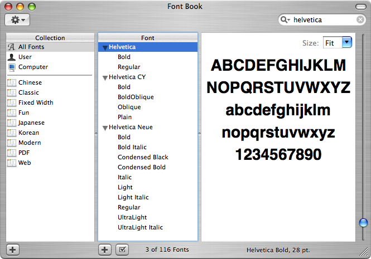
Task: Select Italic under Helvetica Neue
Action: click(125, 177)
